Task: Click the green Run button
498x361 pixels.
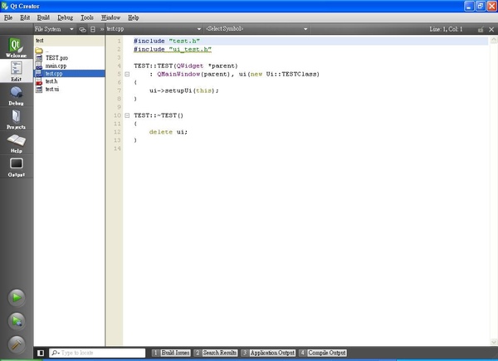Action: click(x=16, y=297)
